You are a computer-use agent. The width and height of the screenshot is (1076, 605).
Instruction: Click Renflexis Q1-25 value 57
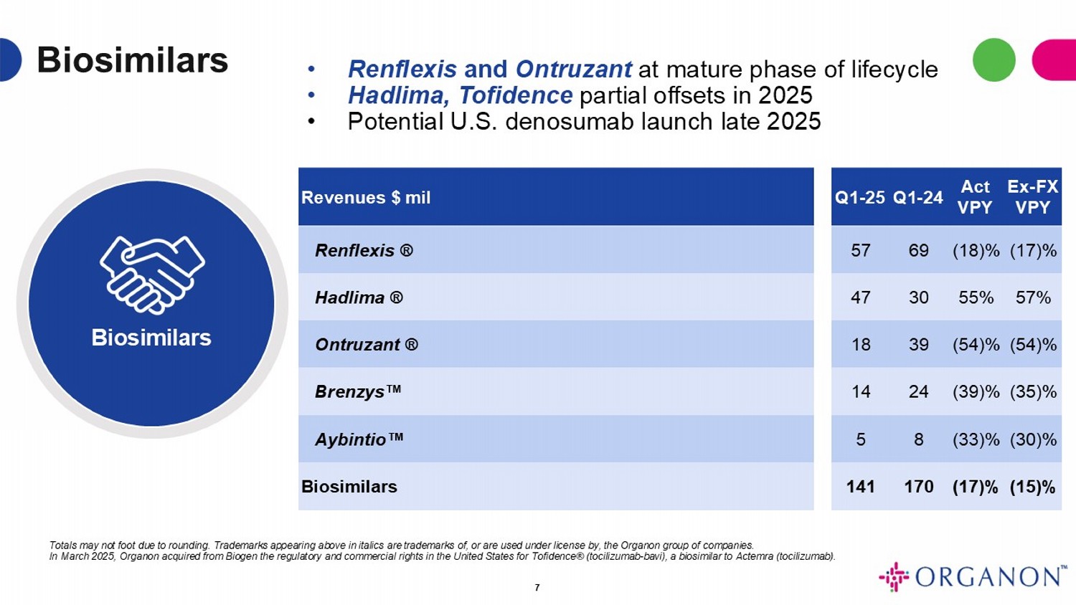coord(861,251)
